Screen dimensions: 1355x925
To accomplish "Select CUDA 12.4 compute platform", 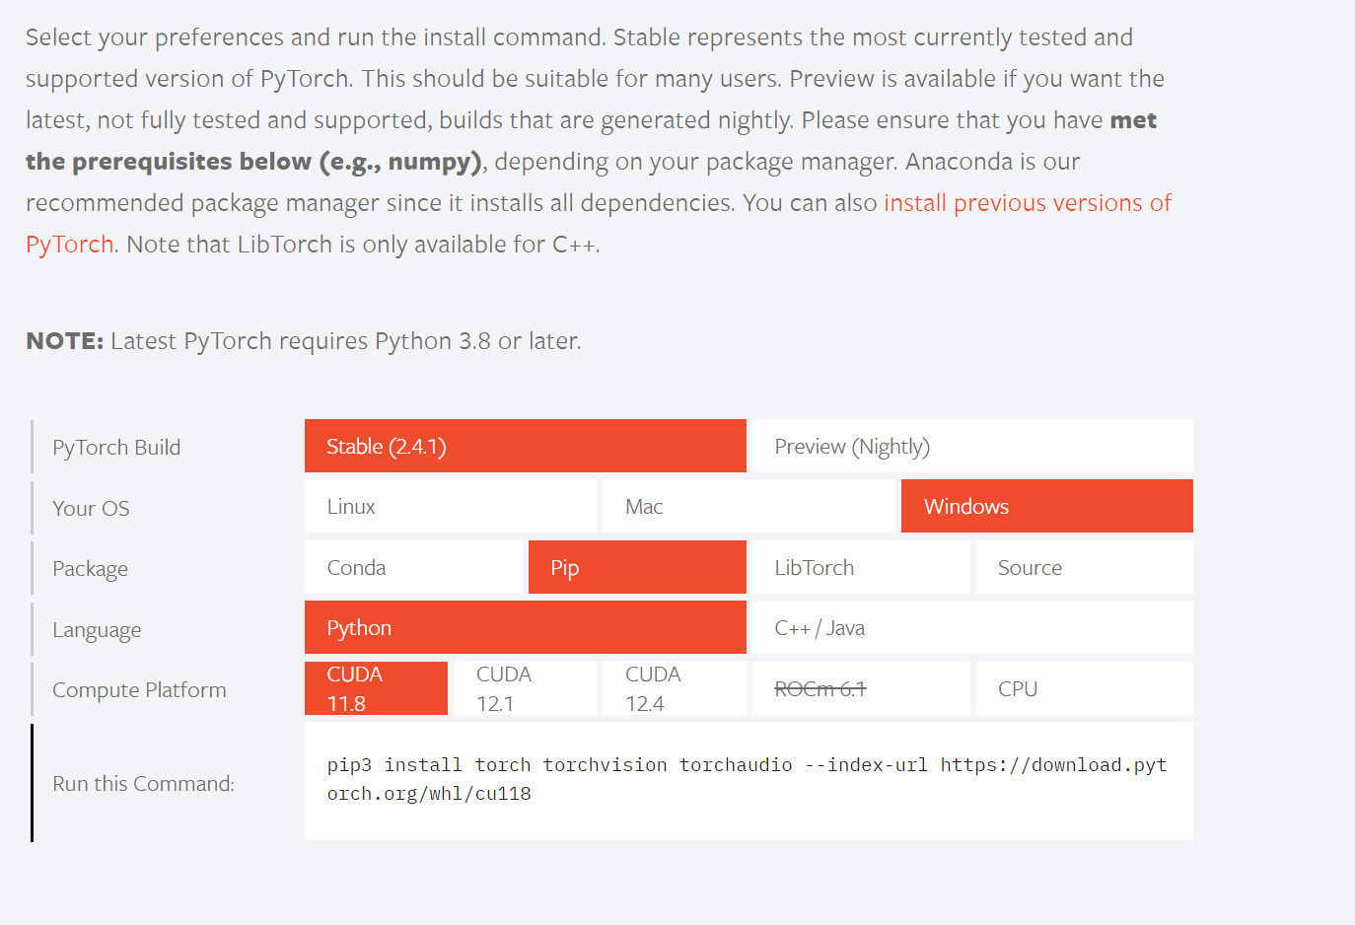I will (x=675, y=688).
